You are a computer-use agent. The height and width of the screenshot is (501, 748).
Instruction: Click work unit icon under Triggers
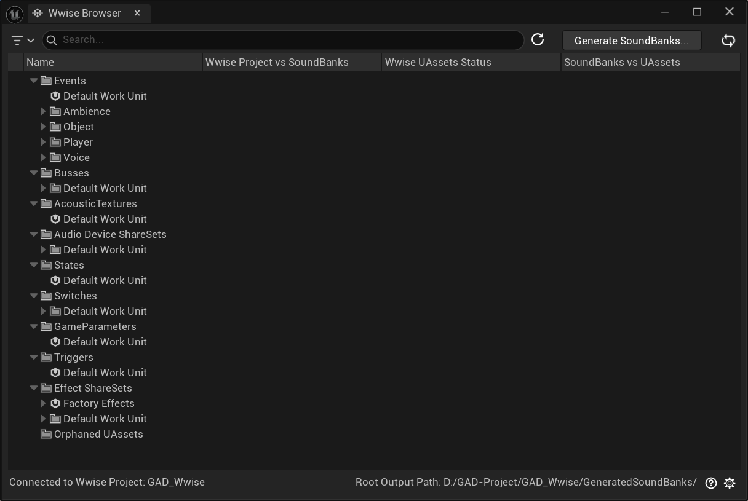55,373
